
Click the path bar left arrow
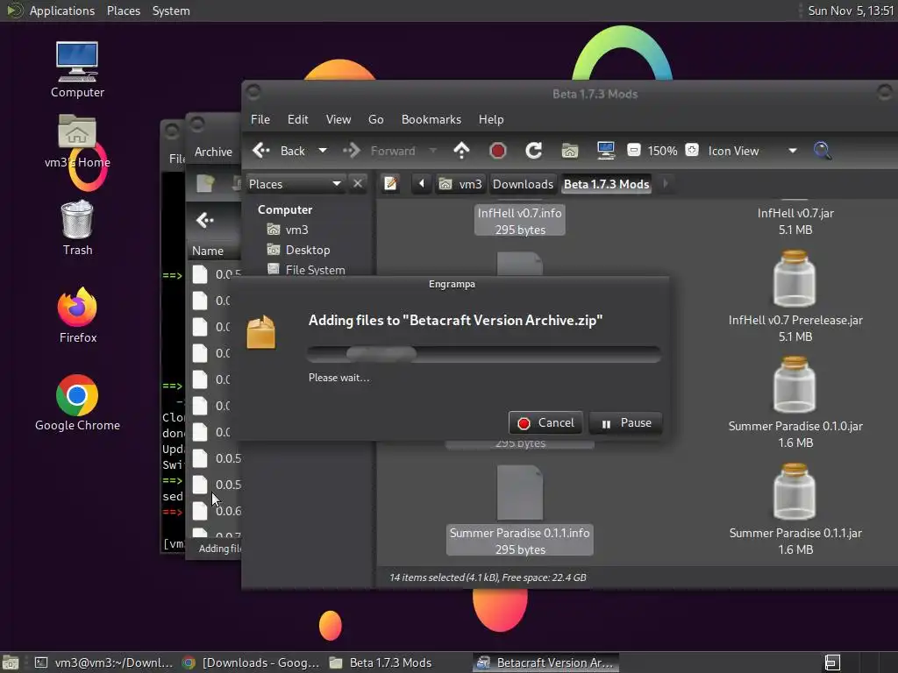tap(422, 184)
